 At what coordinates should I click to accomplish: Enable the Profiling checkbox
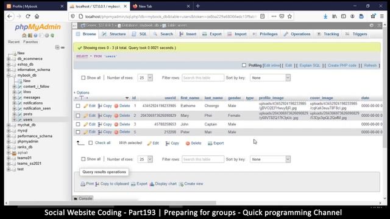[x=244, y=65]
